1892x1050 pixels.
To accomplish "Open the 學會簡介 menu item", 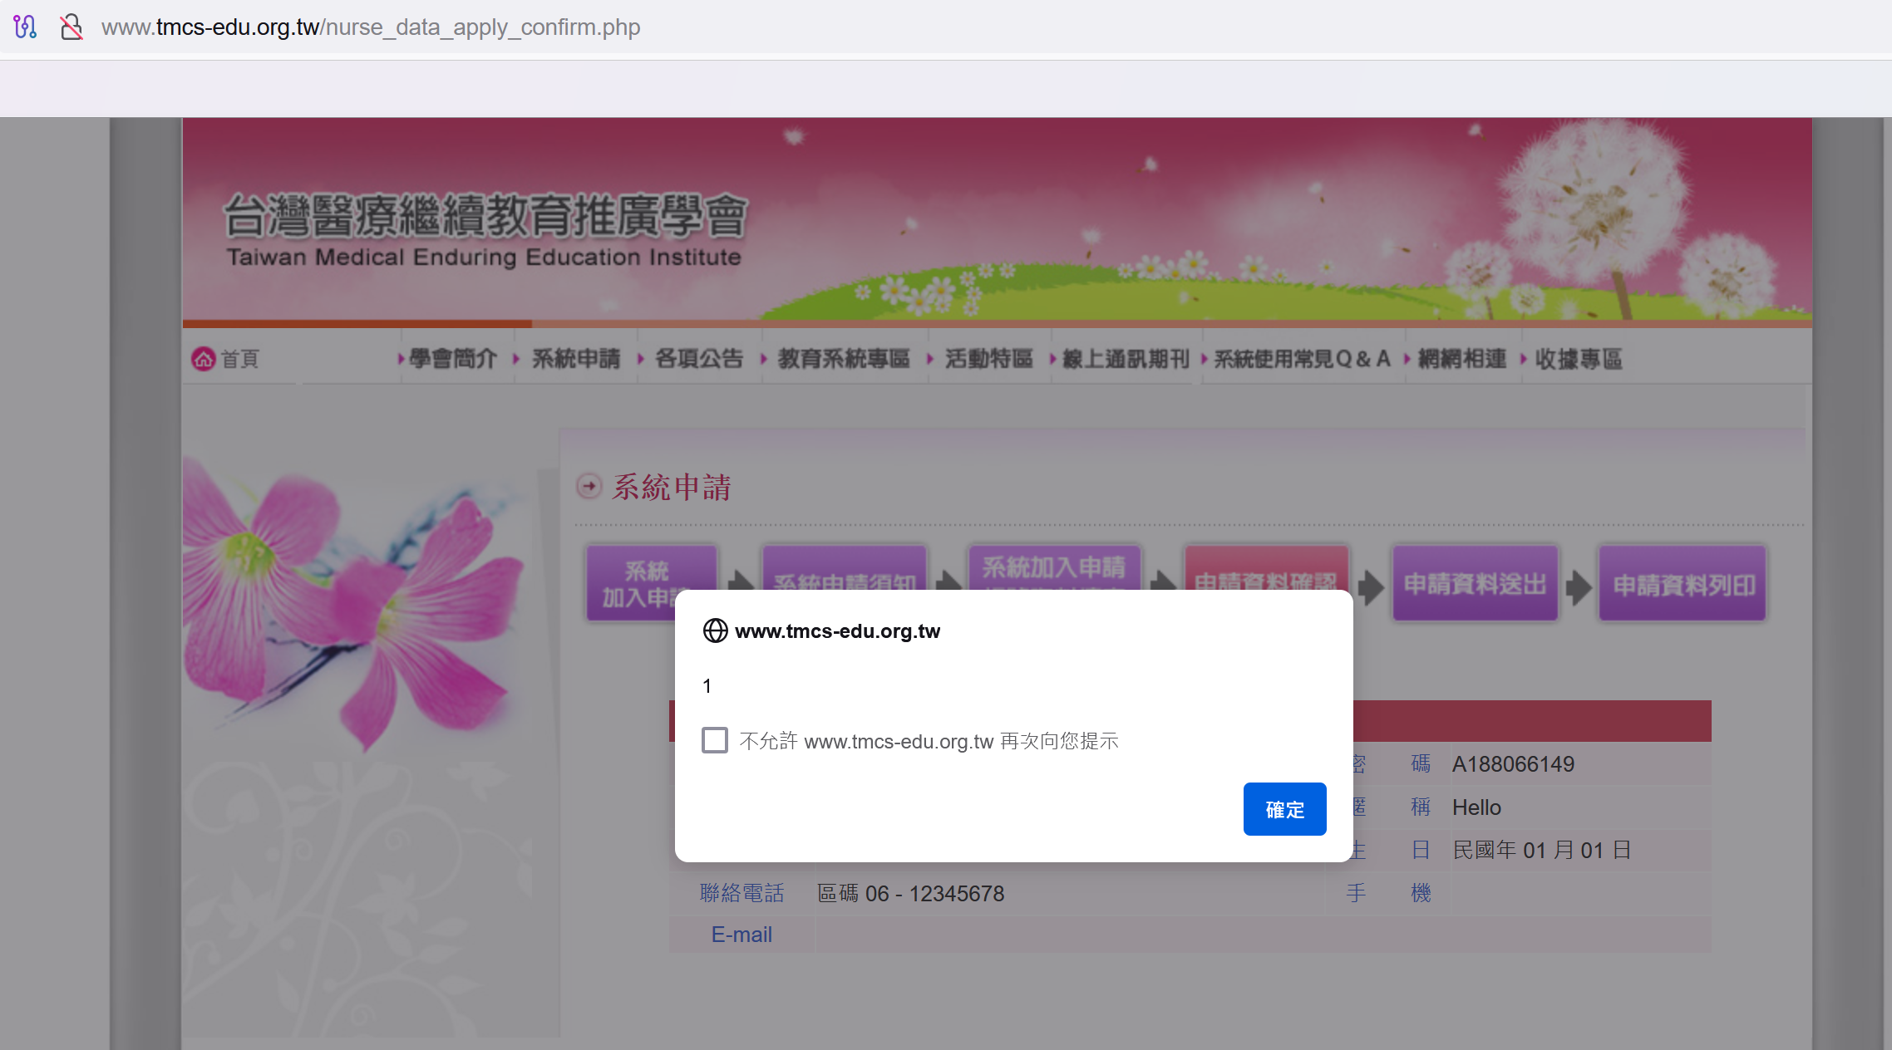I will [453, 359].
